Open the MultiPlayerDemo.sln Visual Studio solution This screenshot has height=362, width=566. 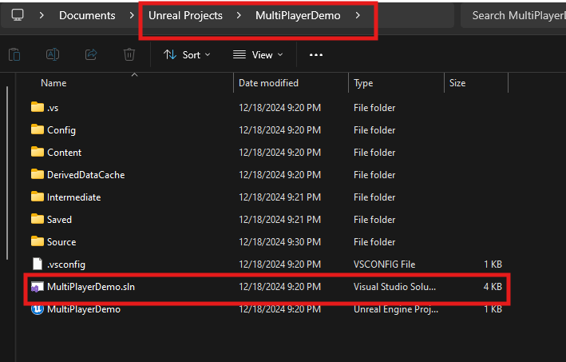pyautogui.click(x=85, y=286)
